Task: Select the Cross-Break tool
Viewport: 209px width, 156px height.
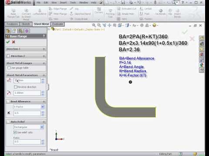Action: 79,19
